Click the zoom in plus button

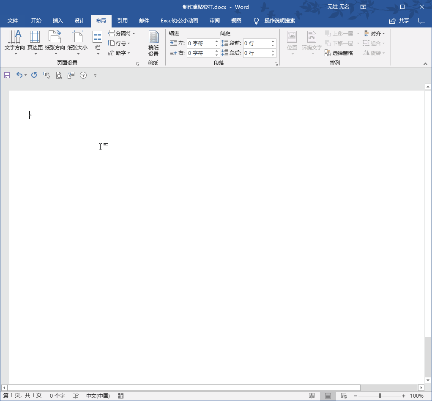(x=404, y=396)
